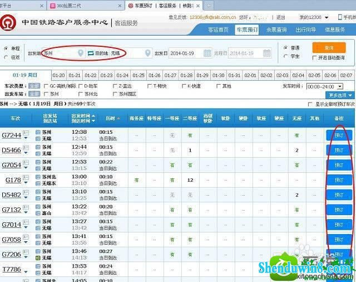Open the 客运首页 navigation tab
This screenshot has width=356, height=282.
click(x=218, y=30)
